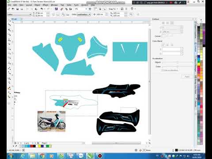Open the Snap To dropdown
Image resolution: width=212 pixels, height=159 pixels.
click(113, 9)
